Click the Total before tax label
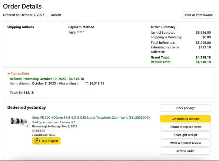The image size is (219, 161). point(163,43)
